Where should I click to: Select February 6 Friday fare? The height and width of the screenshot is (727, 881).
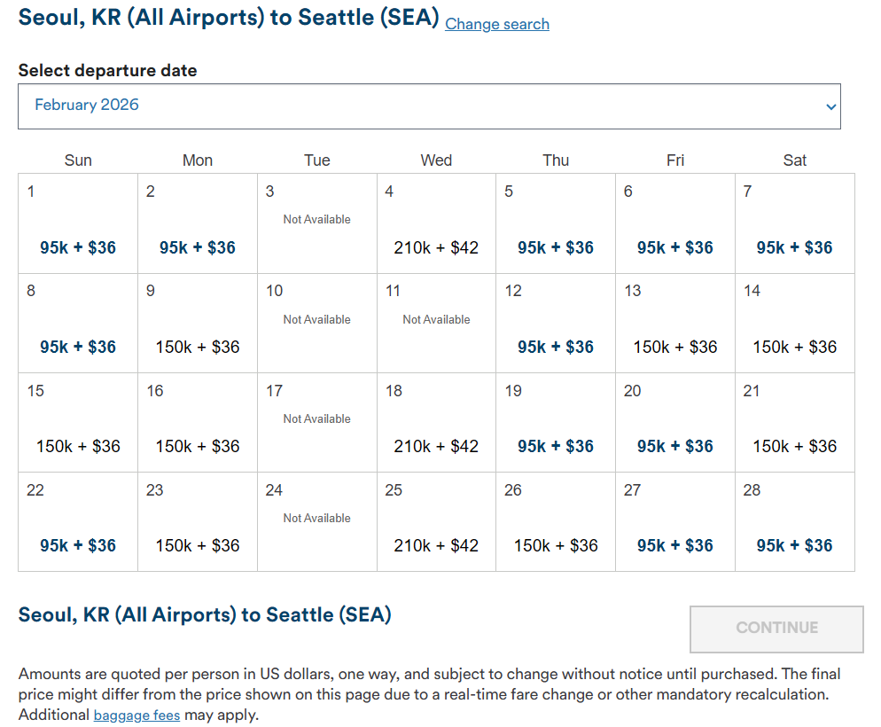coord(674,247)
